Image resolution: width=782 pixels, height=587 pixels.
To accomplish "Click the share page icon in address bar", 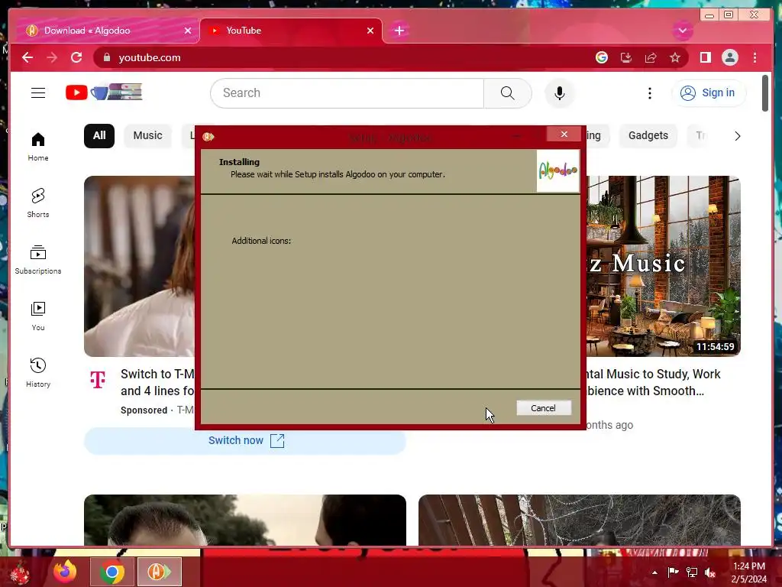I will click(651, 57).
